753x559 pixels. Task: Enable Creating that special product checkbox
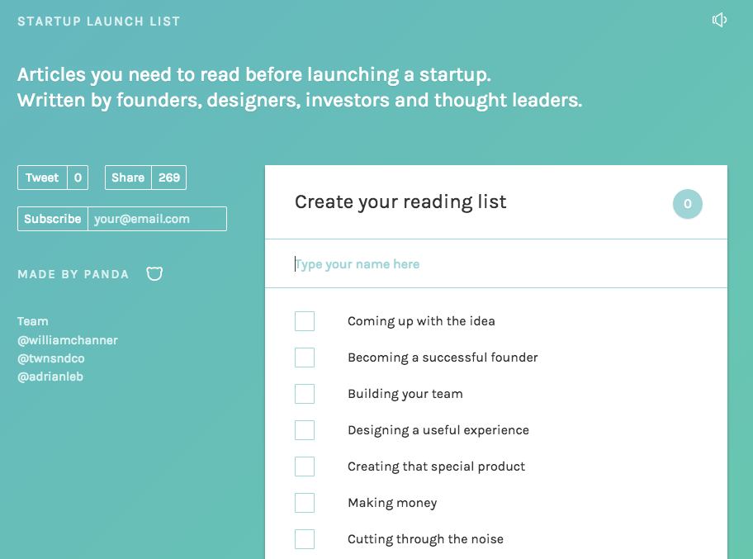[305, 467]
